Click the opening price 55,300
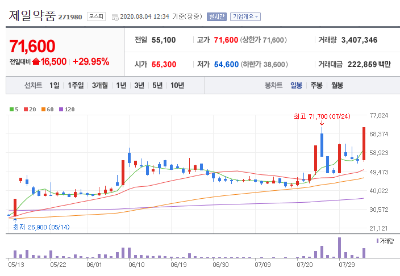The image size is (400, 276). (x=164, y=64)
